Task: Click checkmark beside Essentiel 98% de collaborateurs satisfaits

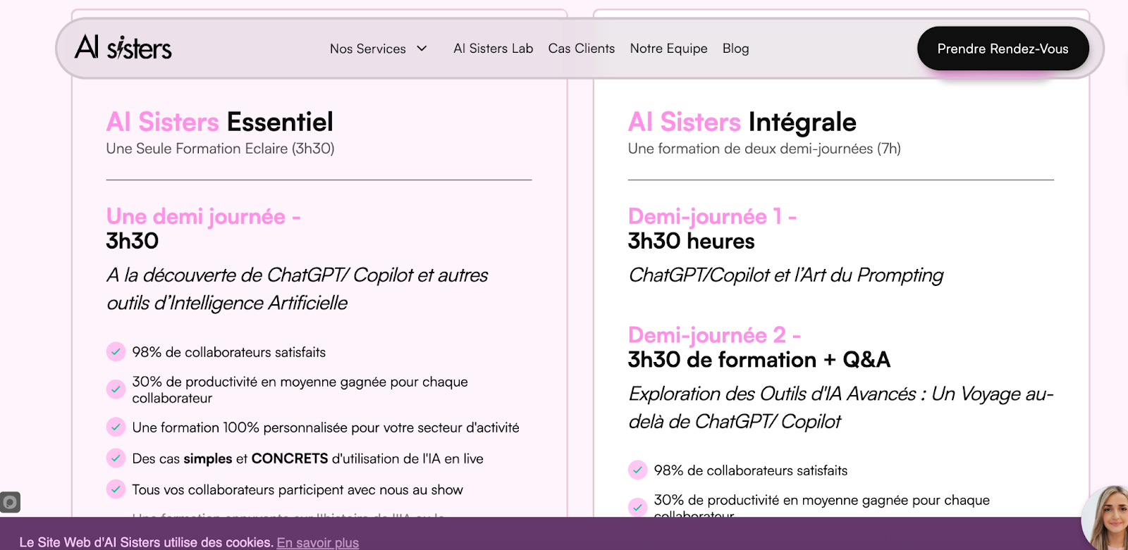Action: [x=116, y=351]
